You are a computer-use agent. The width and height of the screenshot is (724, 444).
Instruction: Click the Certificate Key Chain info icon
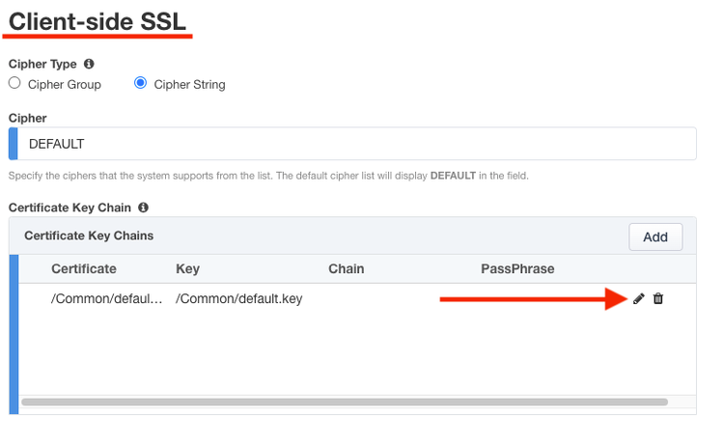point(143,208)
